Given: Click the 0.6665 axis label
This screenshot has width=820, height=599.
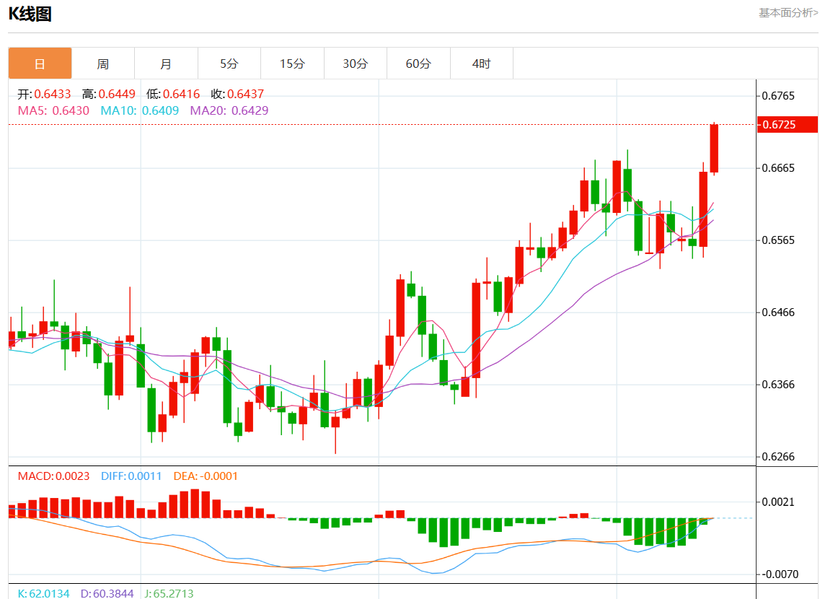Looking at the screenshot, I should click(778, 168).
